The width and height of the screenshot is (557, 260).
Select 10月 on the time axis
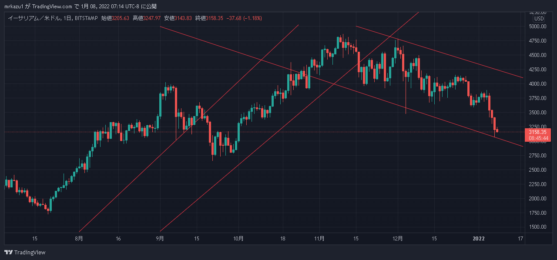tap(238, 238)
